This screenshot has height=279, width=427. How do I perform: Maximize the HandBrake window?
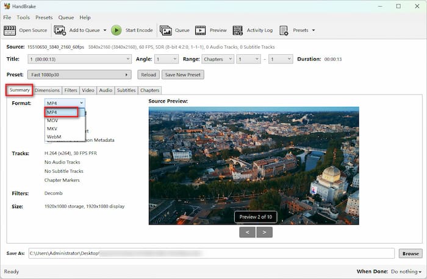point(398,6)
